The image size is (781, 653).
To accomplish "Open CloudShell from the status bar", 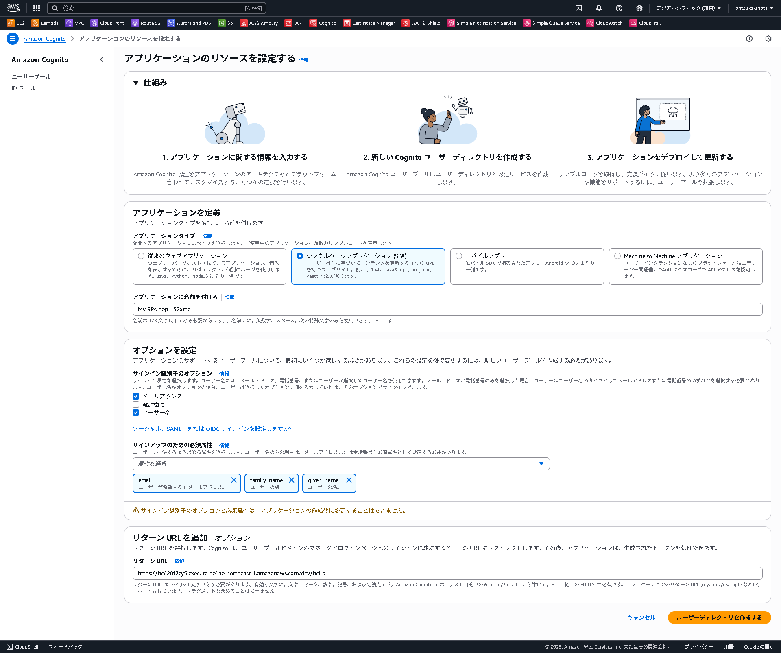I will [22, 646].
